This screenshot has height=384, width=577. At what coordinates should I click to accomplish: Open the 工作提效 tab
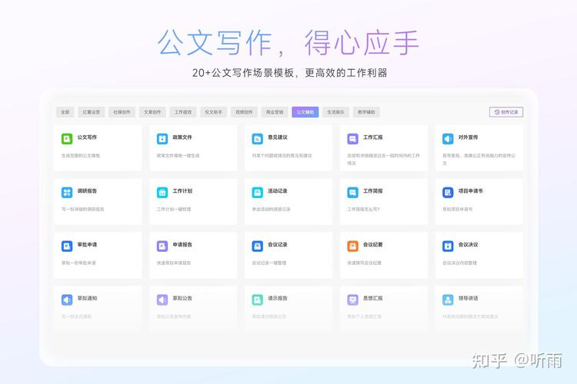click(x=183, y=112)
